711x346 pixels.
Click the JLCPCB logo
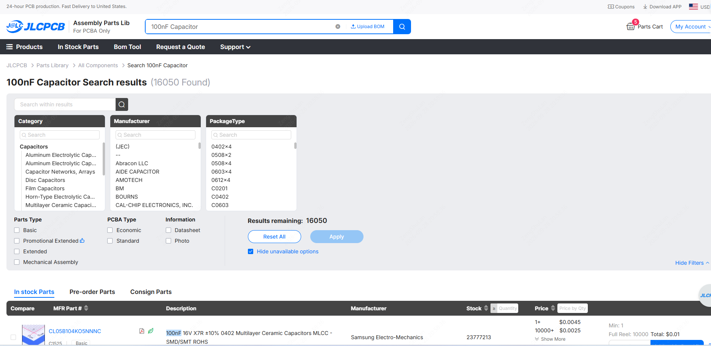pyautogui.click(x=36, y=27)
